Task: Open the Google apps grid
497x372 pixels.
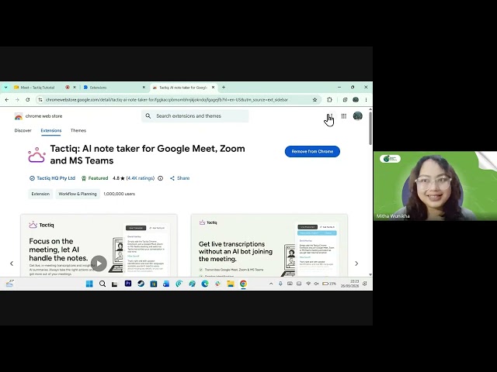Action: (x=344, y=116)
